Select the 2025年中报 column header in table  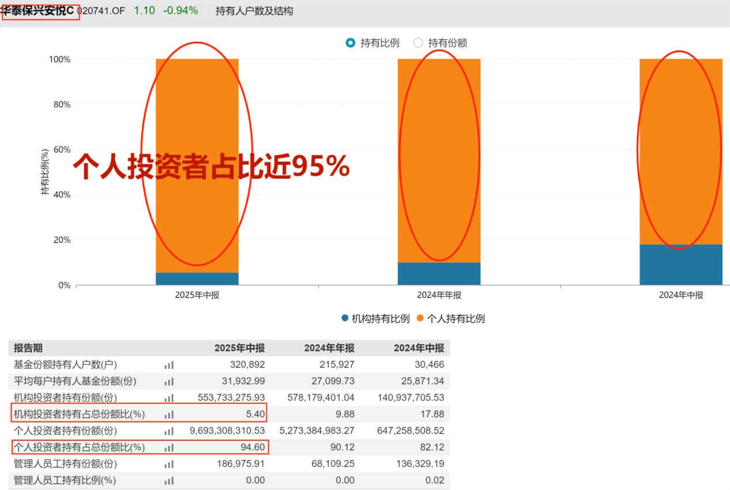pyautogui.click(x=239, y=348)
